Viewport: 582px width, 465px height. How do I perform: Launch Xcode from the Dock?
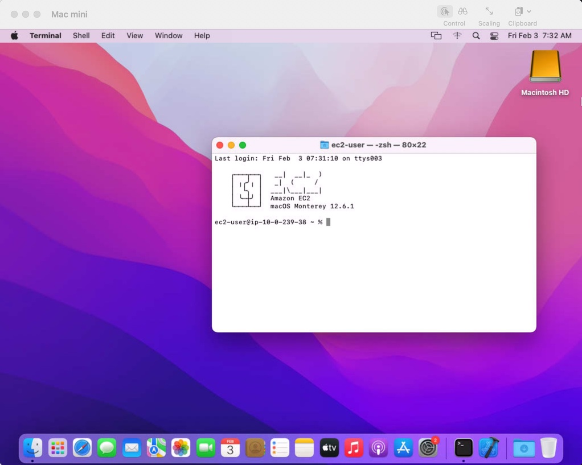489,447
